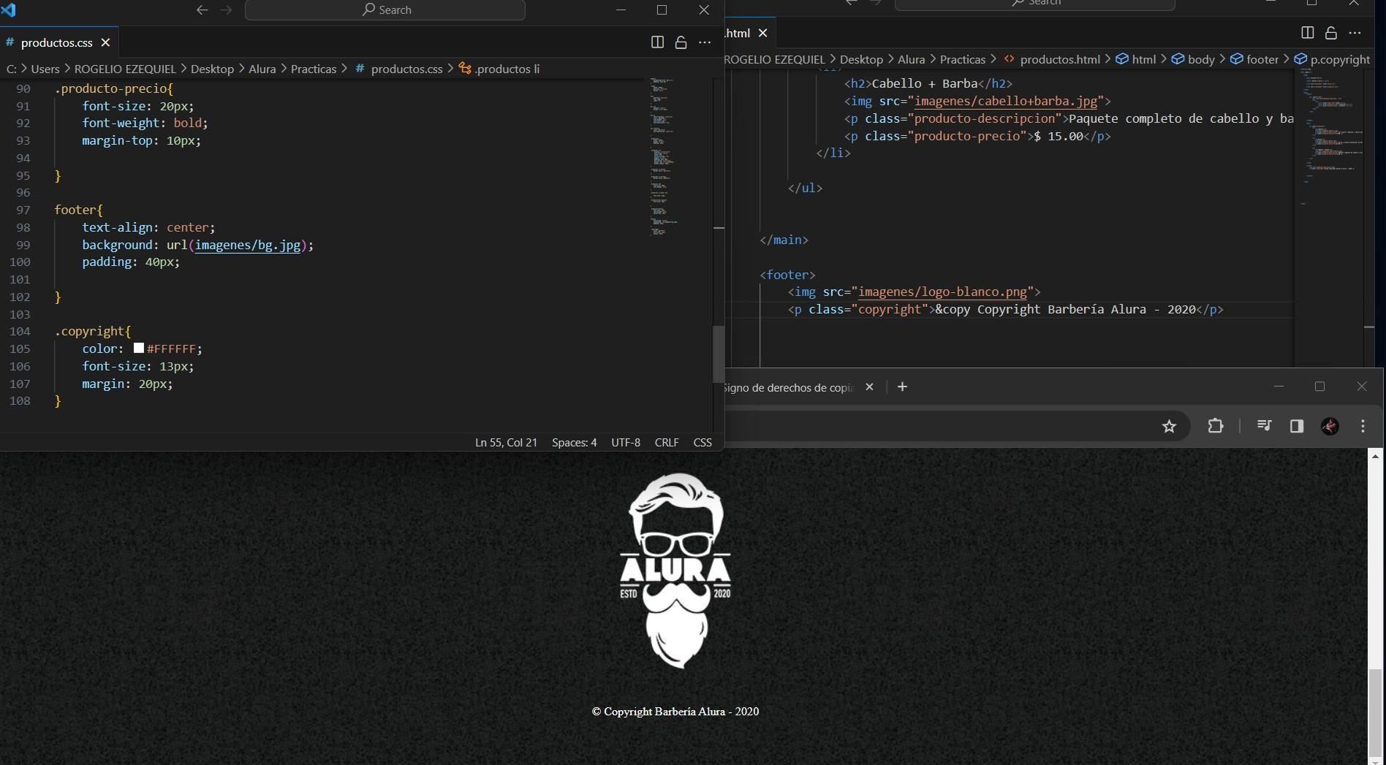Minimize the CSS VS Code window

[x=621, y=9]
